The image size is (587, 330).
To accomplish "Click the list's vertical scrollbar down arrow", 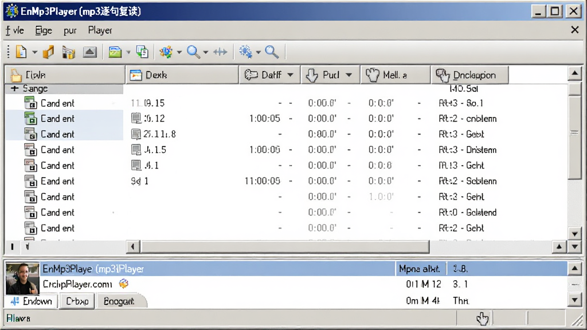I will [574, 234].
